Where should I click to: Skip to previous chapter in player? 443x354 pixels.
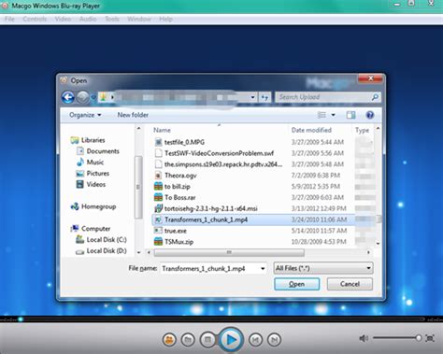coord(255,340)
